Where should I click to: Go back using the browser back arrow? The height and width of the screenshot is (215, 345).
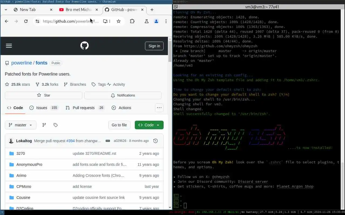tap(6, 21)
